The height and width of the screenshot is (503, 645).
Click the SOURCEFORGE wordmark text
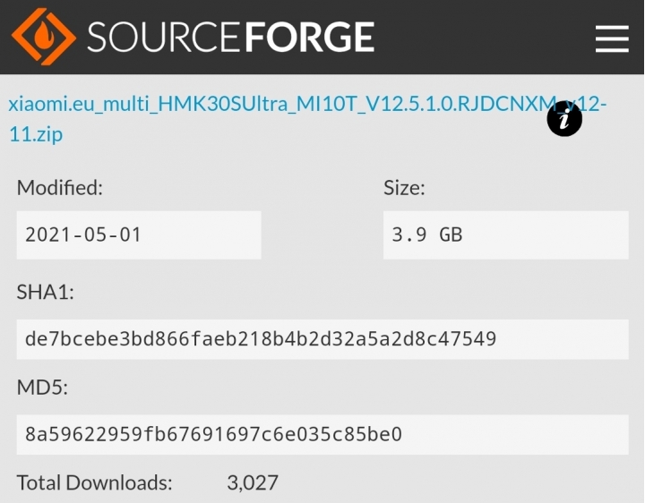(231, 37)
